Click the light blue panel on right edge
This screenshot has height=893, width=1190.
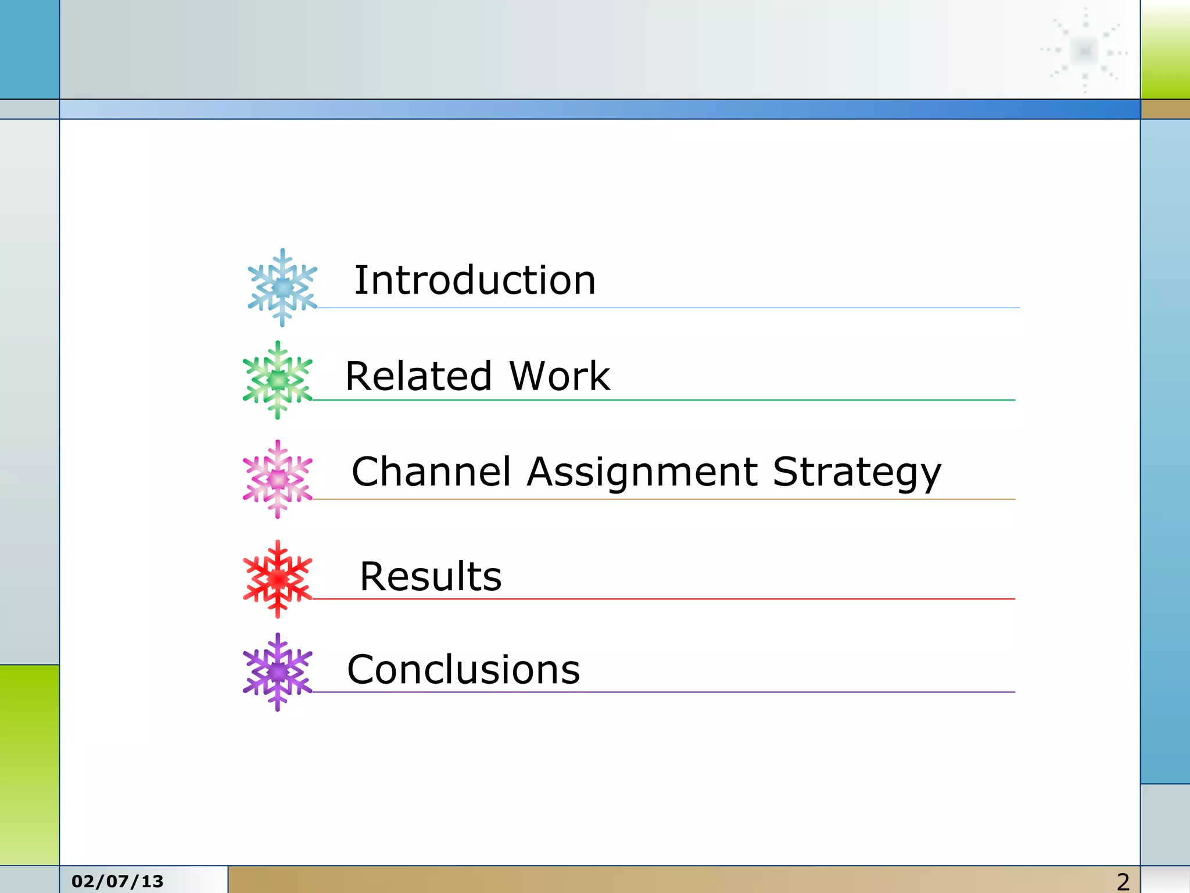1165,451
